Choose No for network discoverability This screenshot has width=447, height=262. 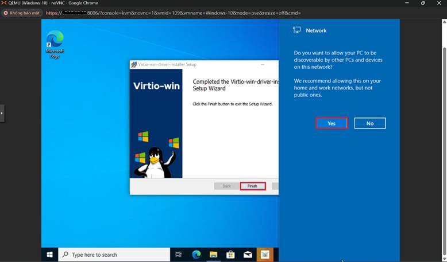(369, 123)
